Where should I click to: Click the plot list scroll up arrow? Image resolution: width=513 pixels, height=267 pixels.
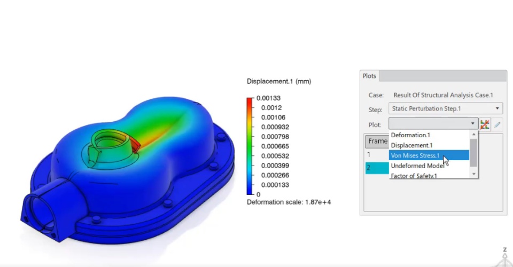(x=473, y=135)
